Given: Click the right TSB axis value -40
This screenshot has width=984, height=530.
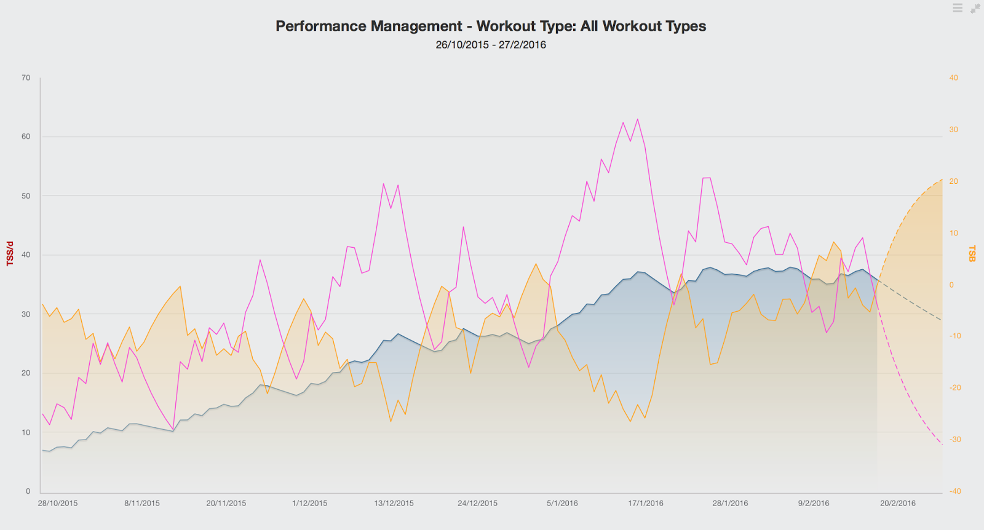Looking at the screenshot, I should pos(955,491).
